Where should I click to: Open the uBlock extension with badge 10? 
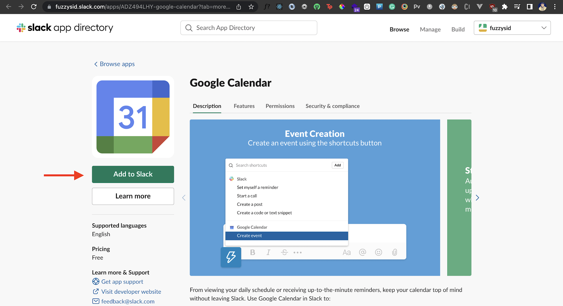(x=493, y=7)
